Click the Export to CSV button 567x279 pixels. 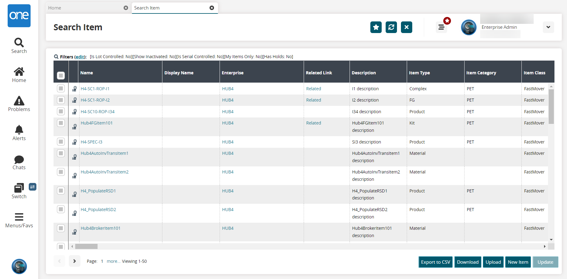tap(435, 262)
